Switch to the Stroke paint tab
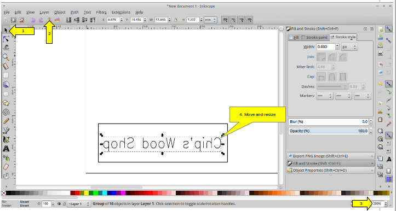 click(315, 37)
